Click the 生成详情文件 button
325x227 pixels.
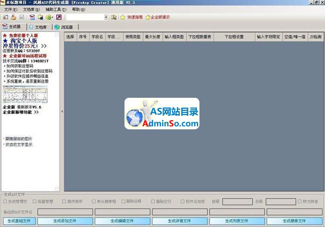click(x=179, y=221)
